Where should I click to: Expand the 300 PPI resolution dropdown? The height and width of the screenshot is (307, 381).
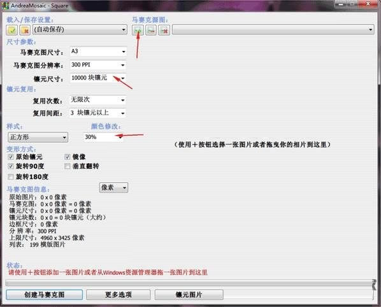tap(98, 65)
